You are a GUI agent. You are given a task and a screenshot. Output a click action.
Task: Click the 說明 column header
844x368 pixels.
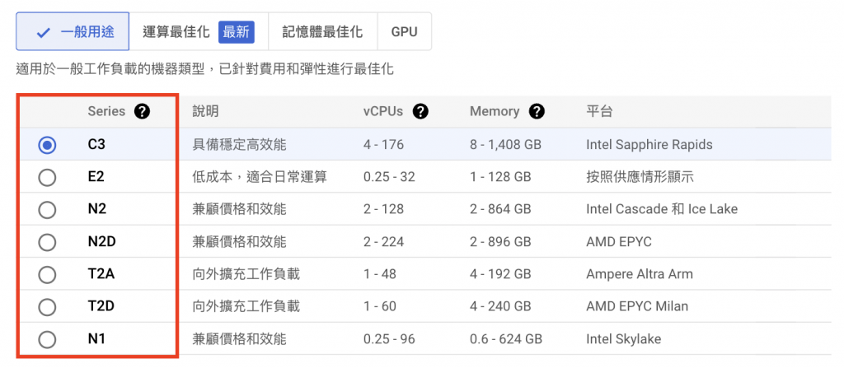click(x=205, y=111)
